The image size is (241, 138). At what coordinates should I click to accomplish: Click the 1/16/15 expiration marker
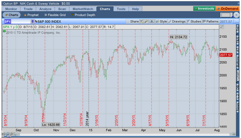pyautogui.click(x=97, y=121)
